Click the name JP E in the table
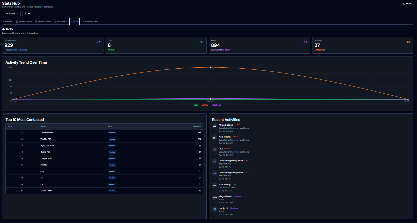Image resolution: width=417 pixels, height=223 pixels. click(42, 171)
